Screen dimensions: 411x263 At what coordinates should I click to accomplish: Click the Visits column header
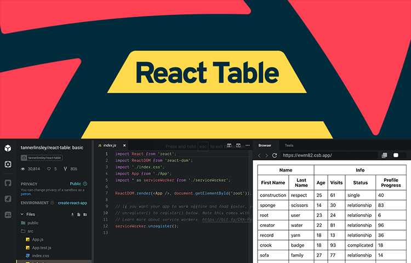coord(336,182)
